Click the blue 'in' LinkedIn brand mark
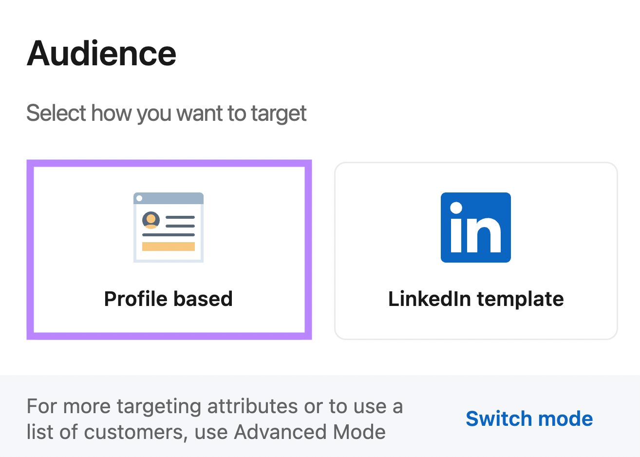The width and height of the screenshot is (640, 457). point(475,227)
